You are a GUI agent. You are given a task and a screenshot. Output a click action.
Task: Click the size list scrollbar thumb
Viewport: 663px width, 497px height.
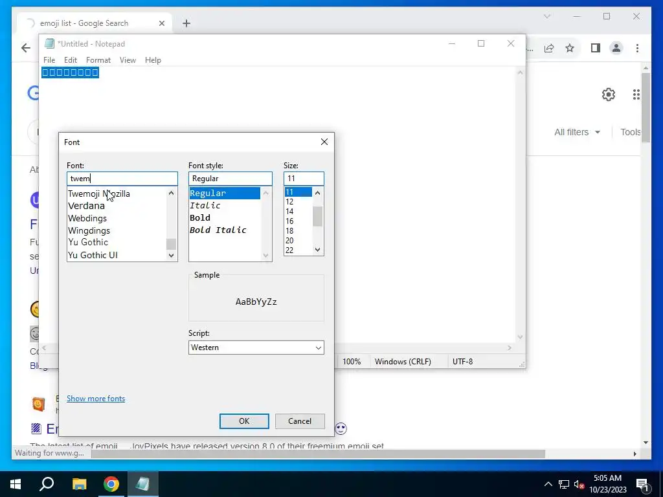(x=317, y=216)
